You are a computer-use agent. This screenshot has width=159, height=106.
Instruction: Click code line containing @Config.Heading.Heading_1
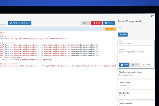[50, 45]
